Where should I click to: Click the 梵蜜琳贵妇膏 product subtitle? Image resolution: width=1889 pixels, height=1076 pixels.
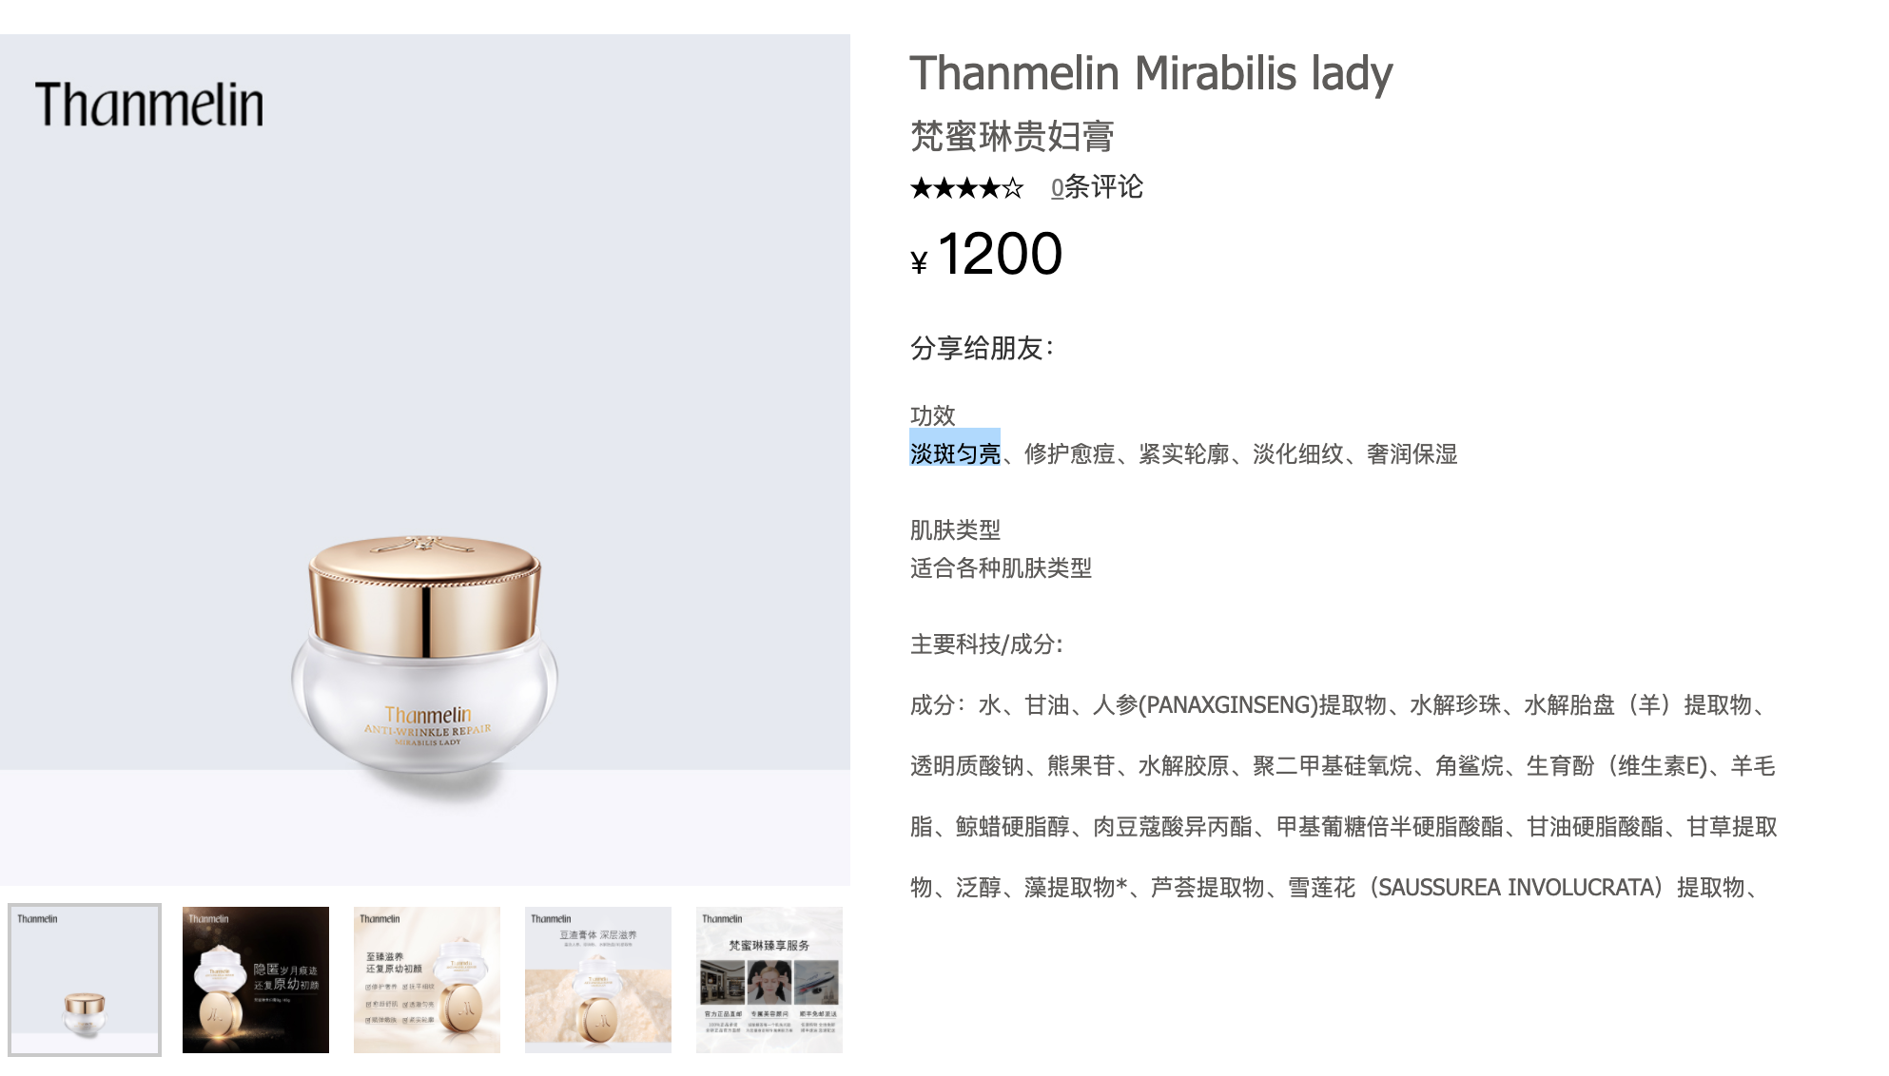tap(1012, 136)
